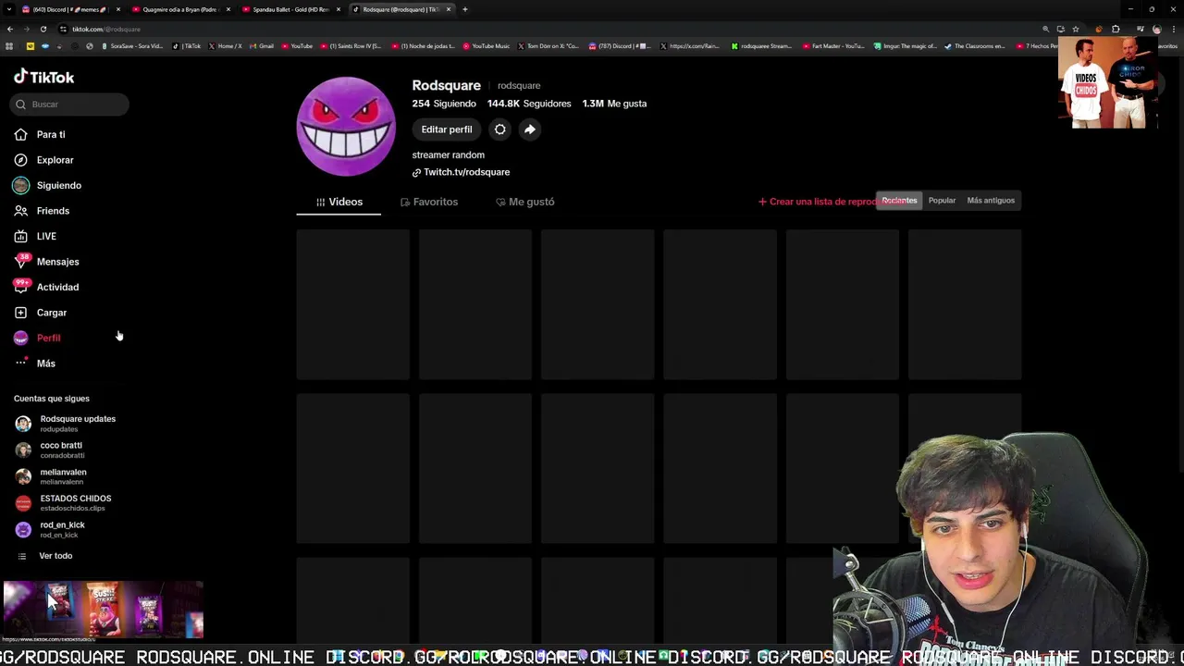Click the Para ti home icon

point(21,134)
